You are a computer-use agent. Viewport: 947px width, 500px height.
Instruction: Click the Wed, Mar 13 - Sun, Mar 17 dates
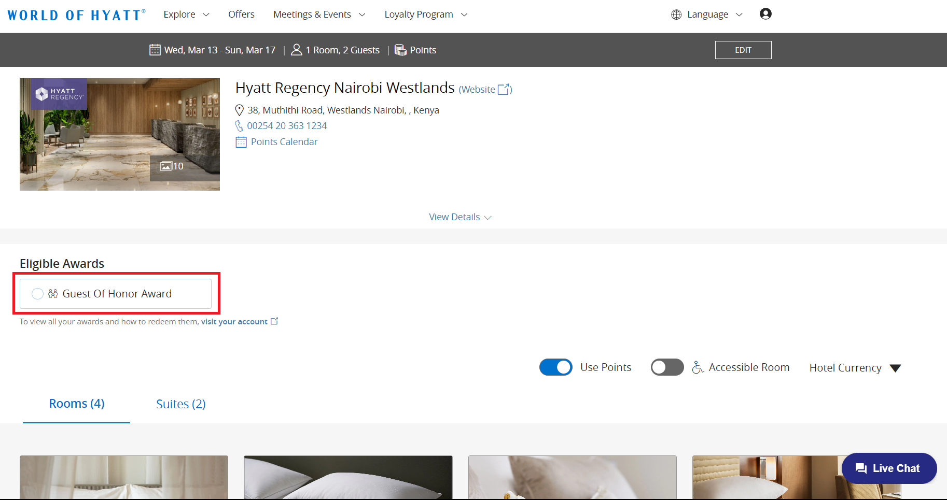pos(220,50)
